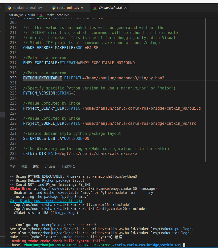Click the Python icon on st_planner_main.py tab

point(9,8)
